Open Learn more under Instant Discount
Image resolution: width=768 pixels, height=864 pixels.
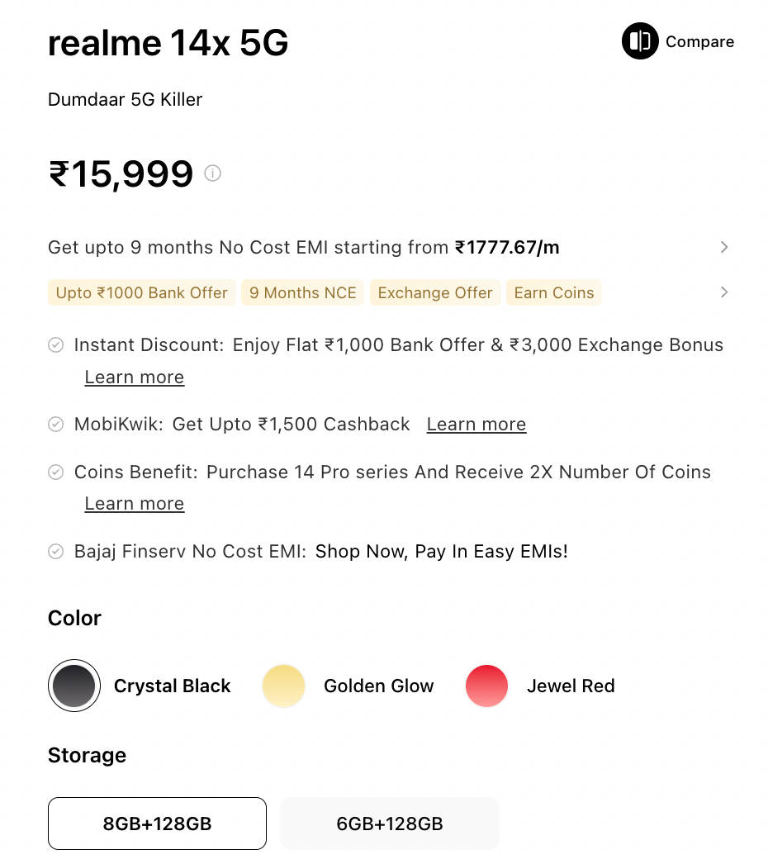tap(135, 377)
